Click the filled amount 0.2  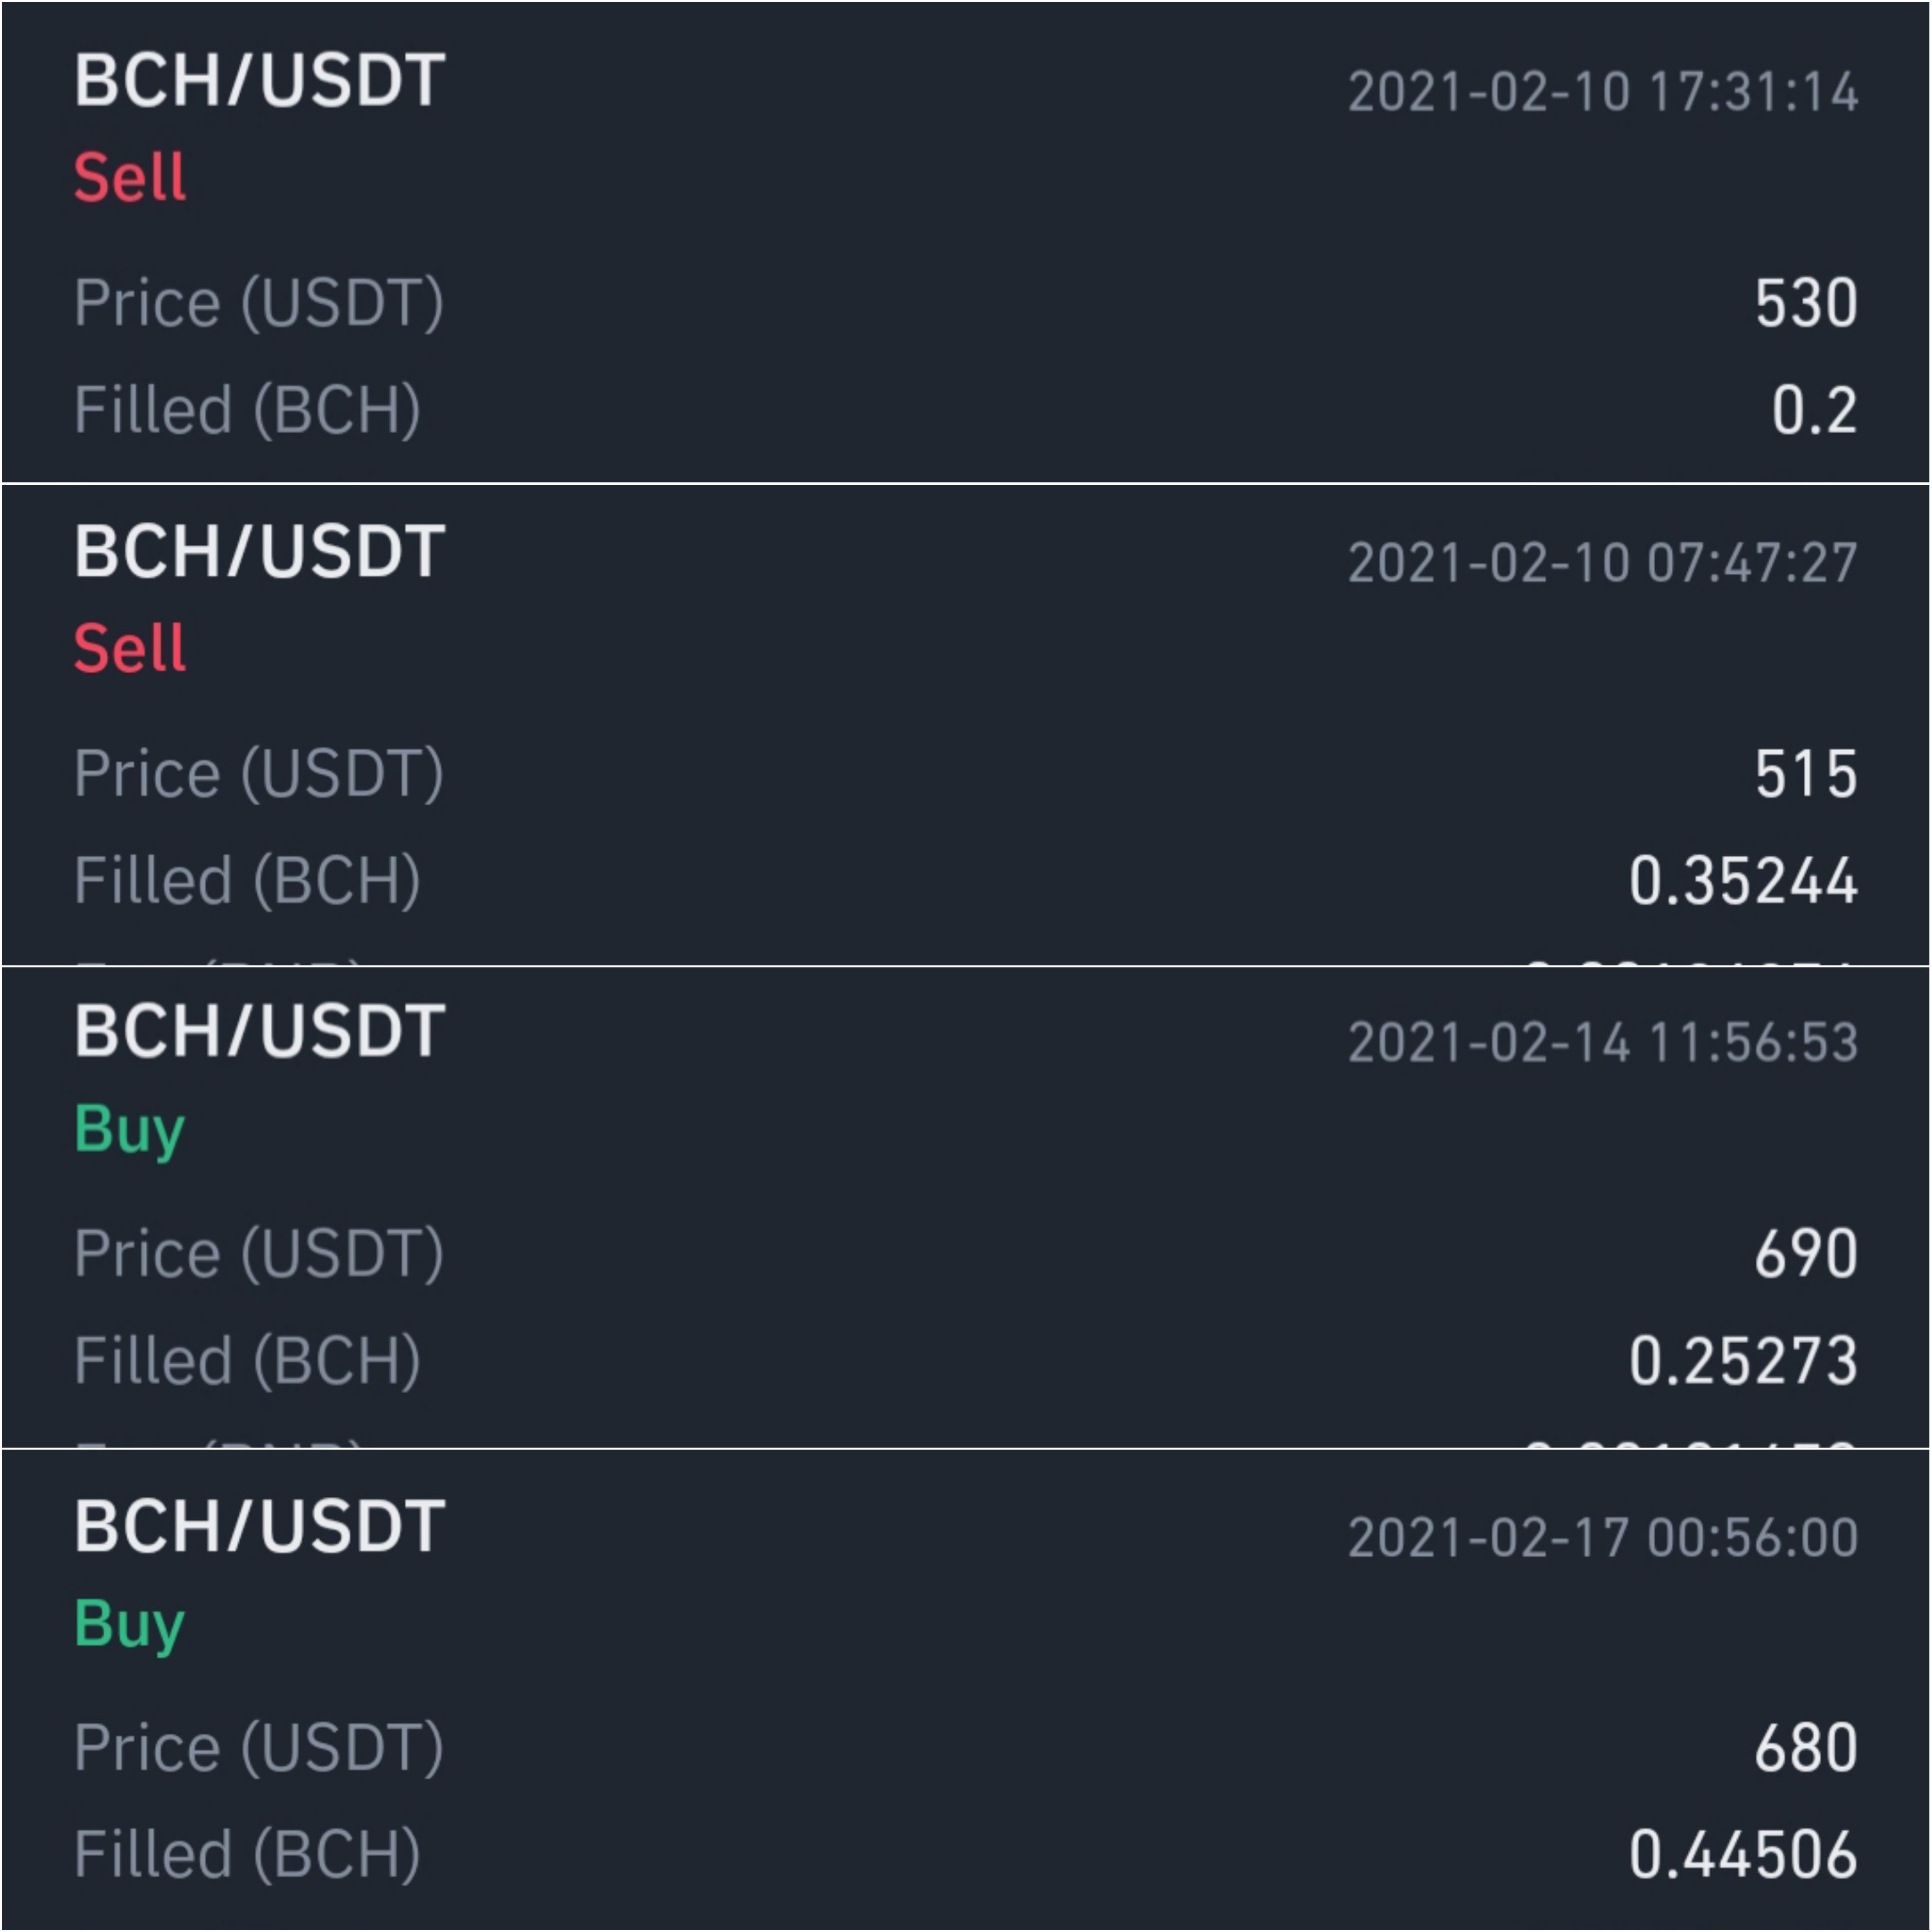(1814, 409)
